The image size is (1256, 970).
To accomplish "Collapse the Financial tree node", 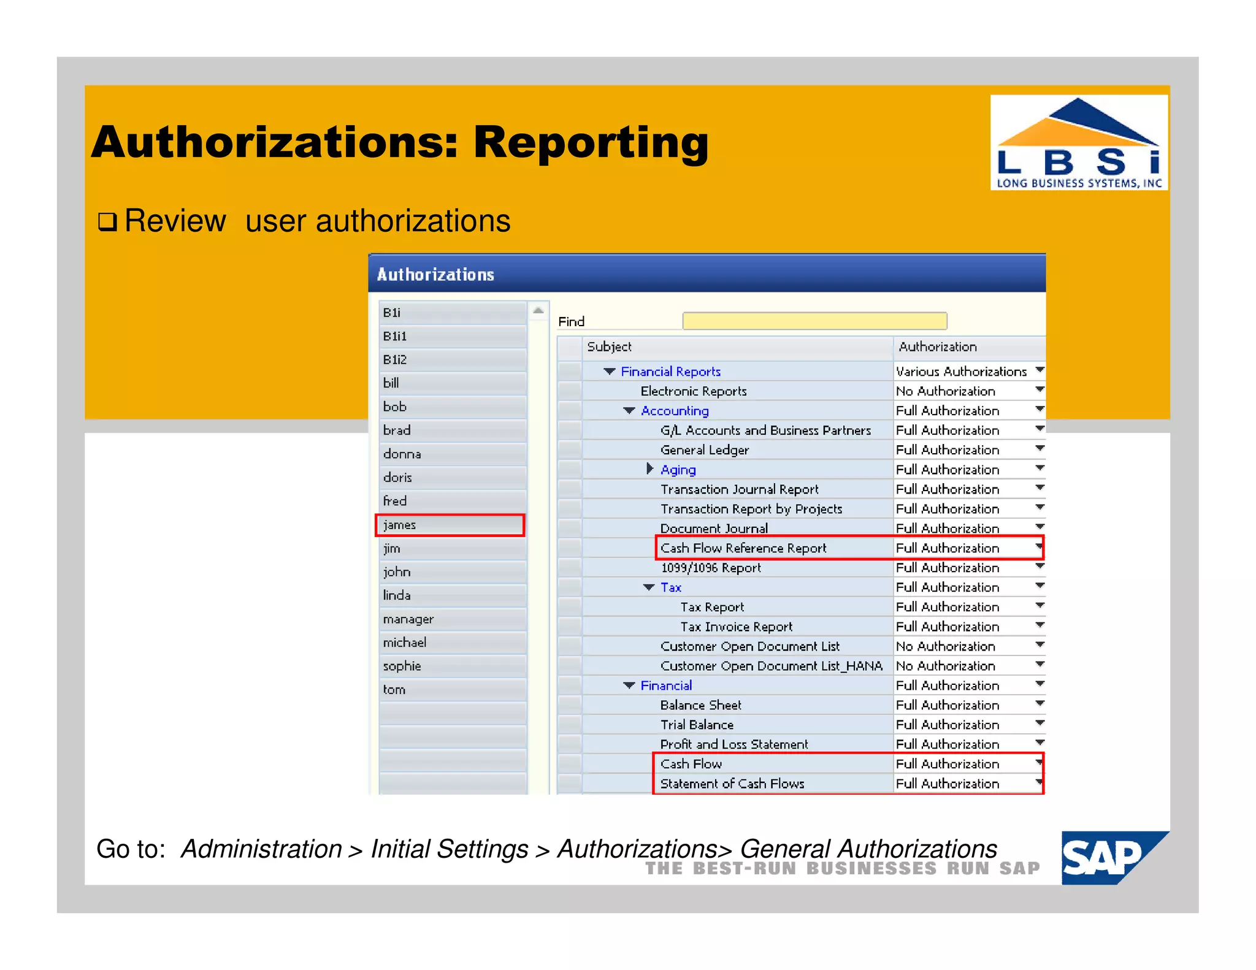I will [629, 685].
